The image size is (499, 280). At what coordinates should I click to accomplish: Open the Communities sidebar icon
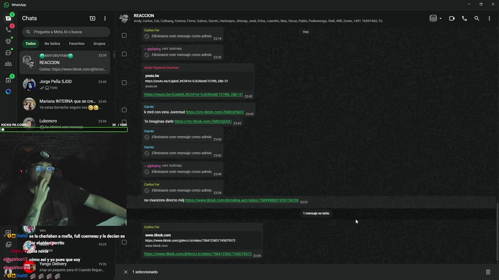point(8,64)
